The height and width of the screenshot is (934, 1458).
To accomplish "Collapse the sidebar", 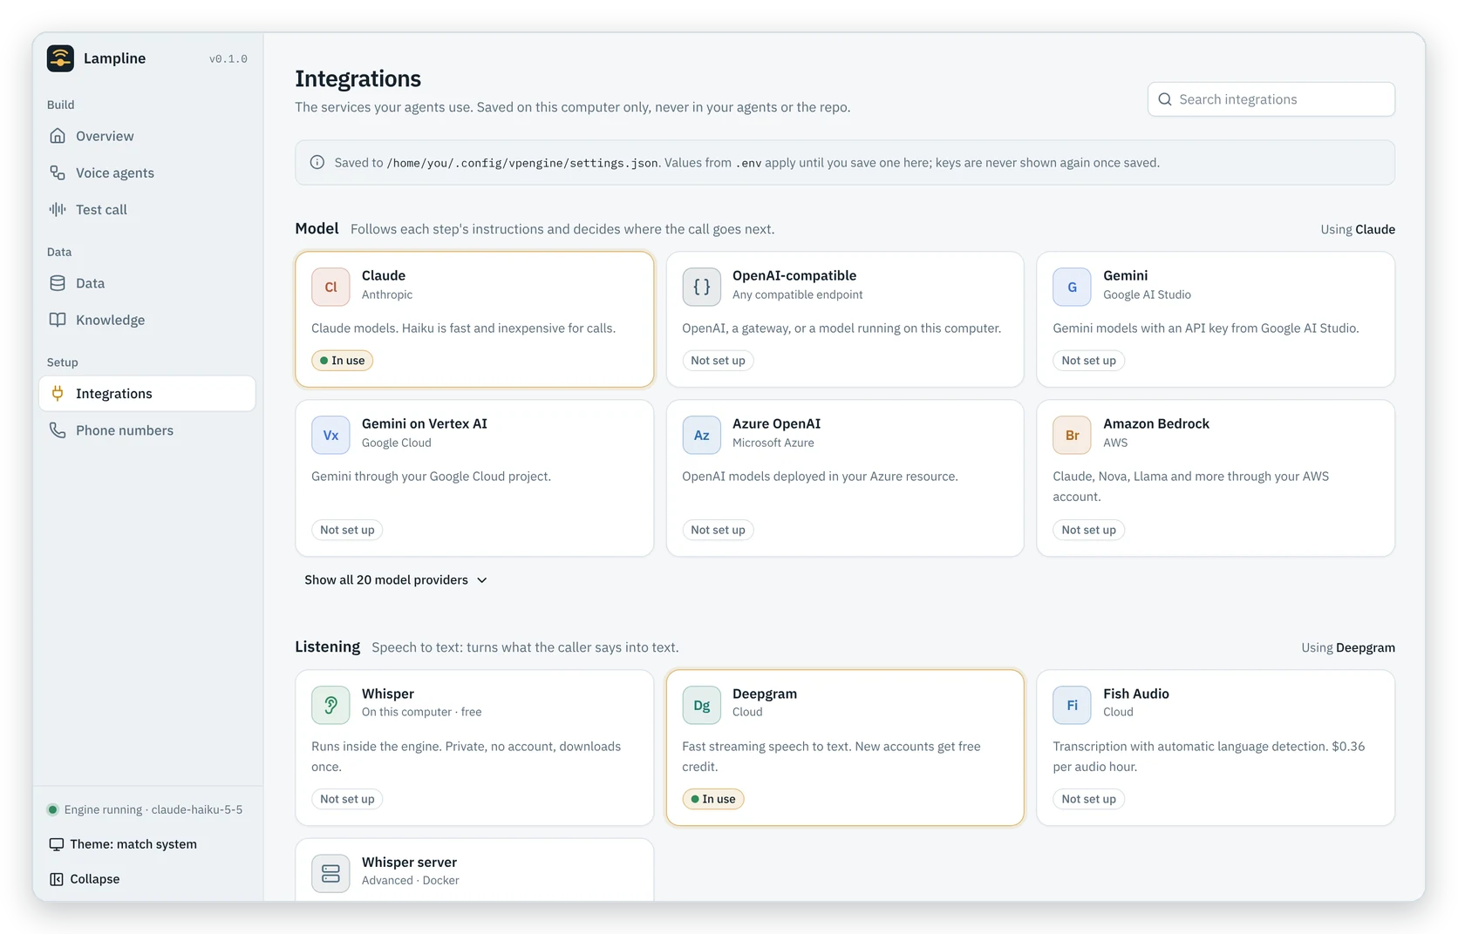I will pos(85,879).
